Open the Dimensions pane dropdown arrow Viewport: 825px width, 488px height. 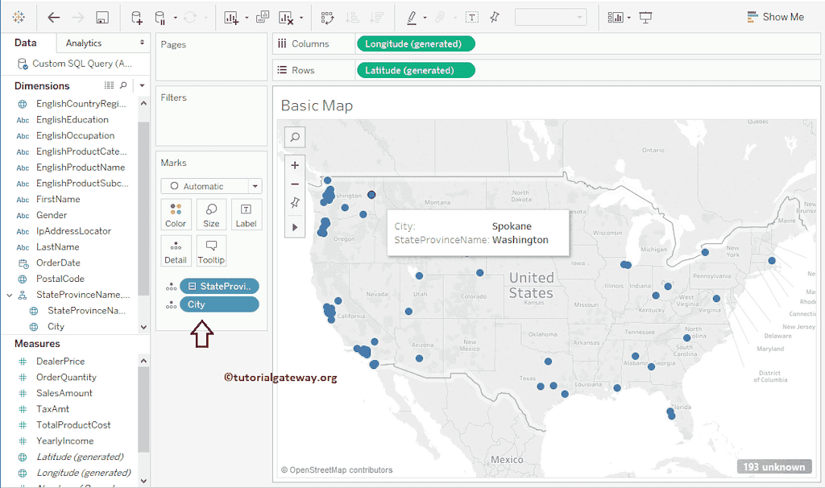(142, 85)
